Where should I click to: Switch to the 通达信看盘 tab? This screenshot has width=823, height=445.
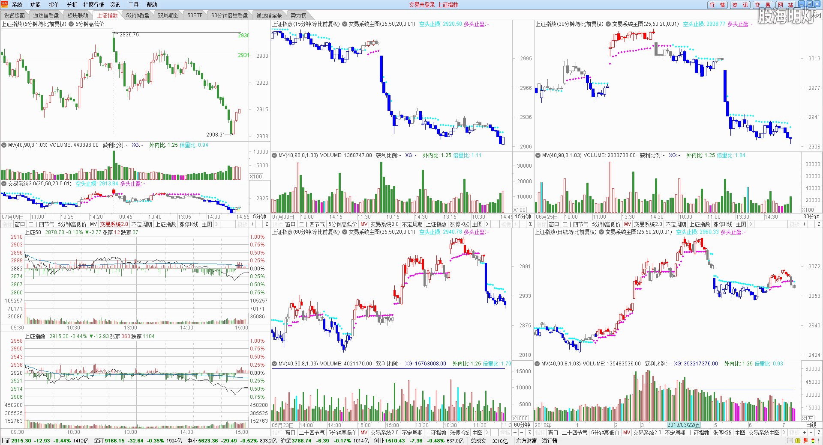pyautogui.click(x=46, y=15)
